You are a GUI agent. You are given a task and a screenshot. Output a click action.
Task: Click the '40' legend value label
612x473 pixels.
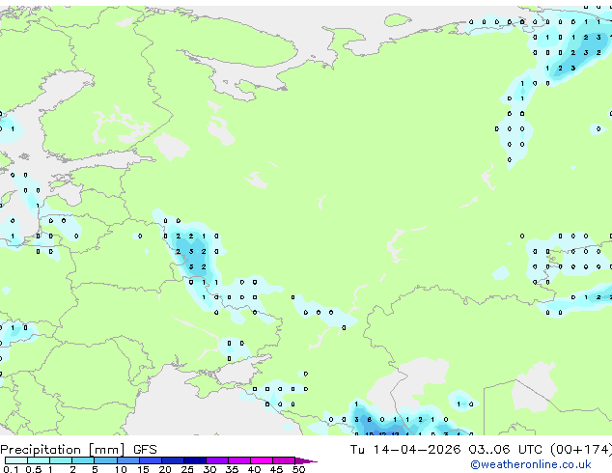(x=254, y=469)
